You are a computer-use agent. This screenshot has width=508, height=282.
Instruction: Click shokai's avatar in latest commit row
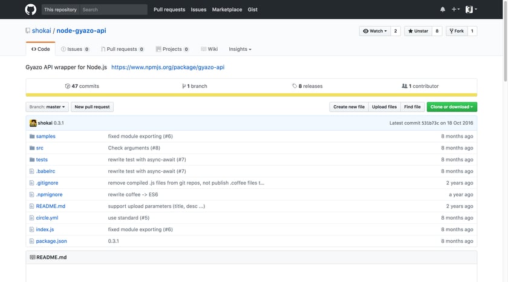click(33, 123)
